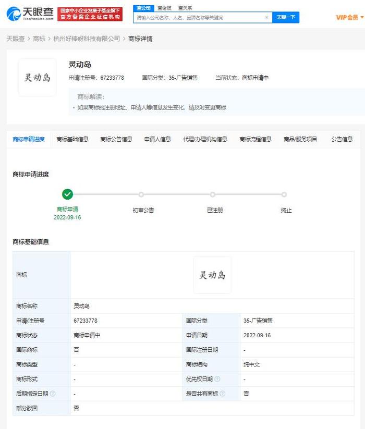Click the 商标详情 breadcrumb text
Image resolution: width=365 pixels, height=429 pixels.
pos(140,39)
